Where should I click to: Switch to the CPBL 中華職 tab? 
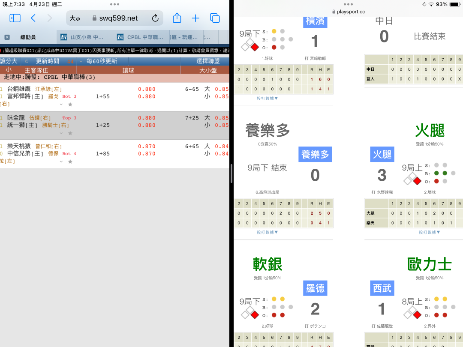coord(141,37)
